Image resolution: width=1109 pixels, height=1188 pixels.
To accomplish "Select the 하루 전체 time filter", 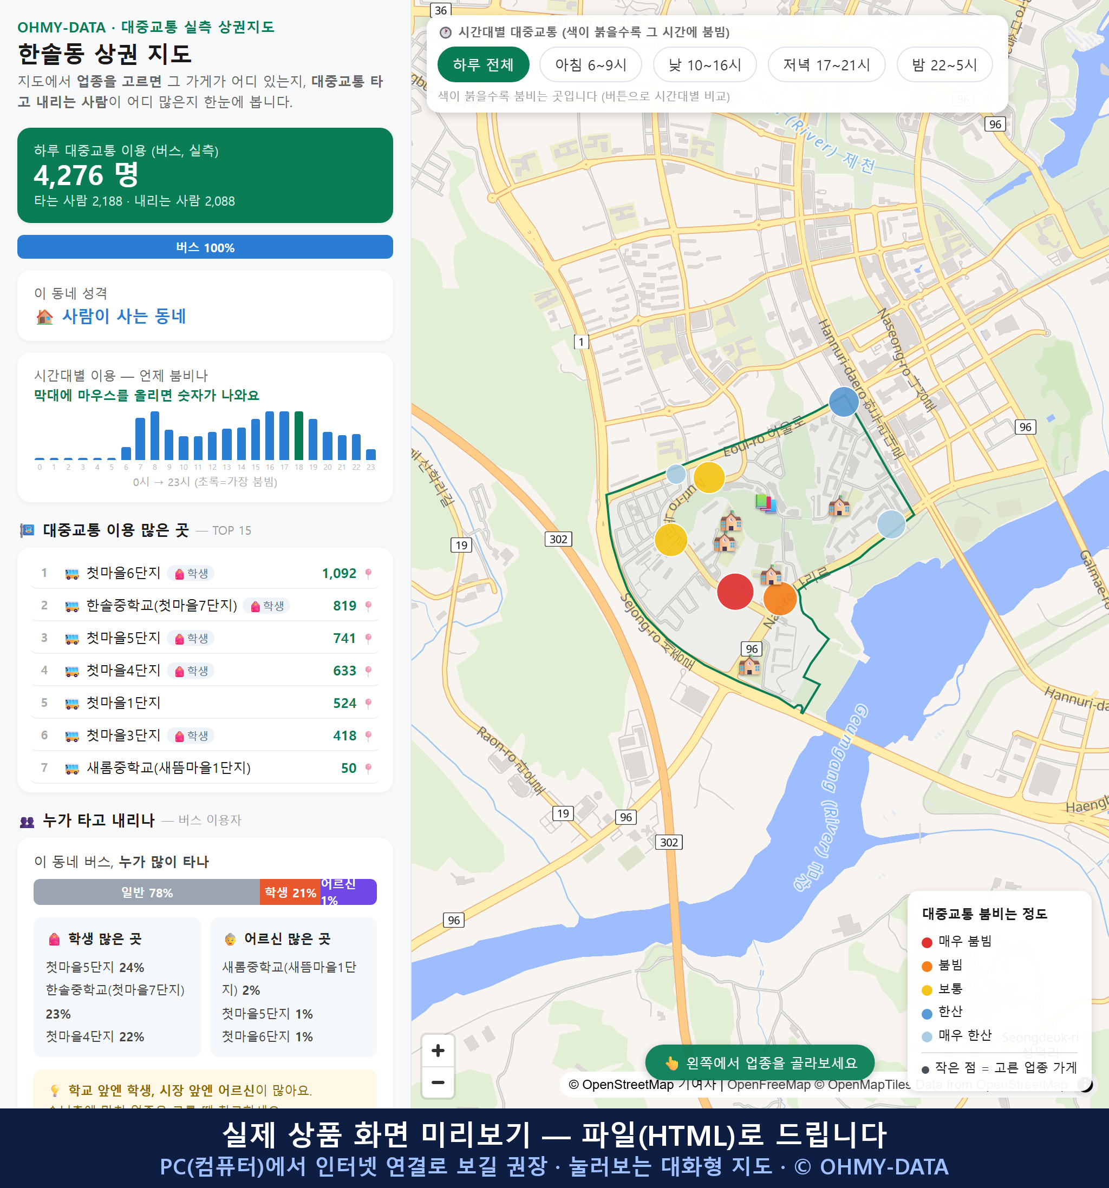I will [x=483, y=64].
